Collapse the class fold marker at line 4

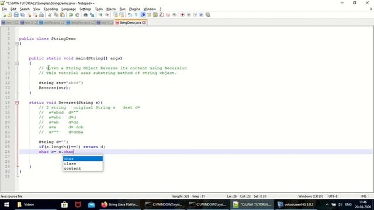[17, 44]
